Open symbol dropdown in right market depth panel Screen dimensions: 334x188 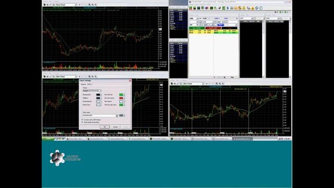[x=278, y=19]
